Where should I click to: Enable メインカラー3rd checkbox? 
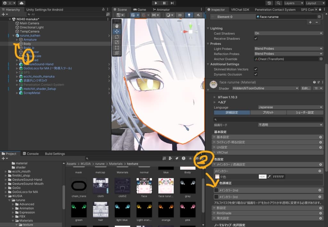point(216,197)
